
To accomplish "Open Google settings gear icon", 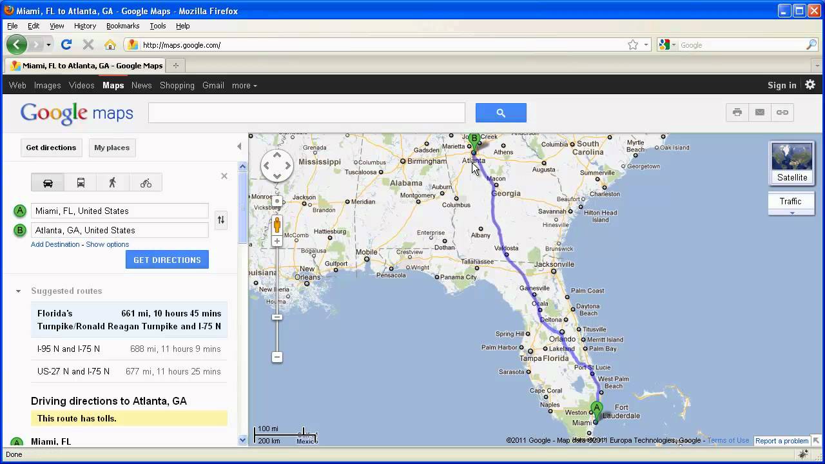I will tap(810, 84).
